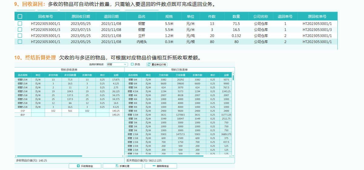
Task: Click the 品名 column header in the return table
Action: point(142,17)
